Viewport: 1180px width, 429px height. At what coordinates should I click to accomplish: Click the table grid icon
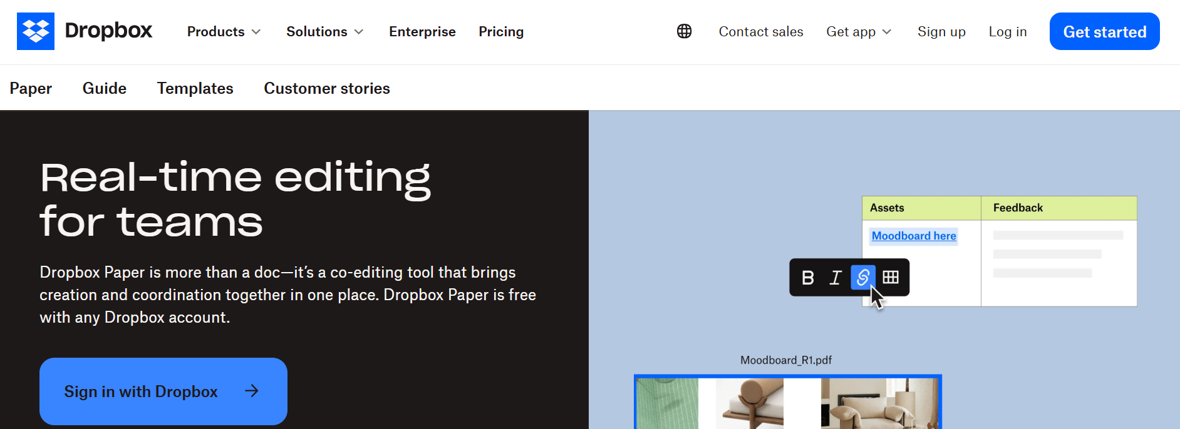[x=891, y=277]
